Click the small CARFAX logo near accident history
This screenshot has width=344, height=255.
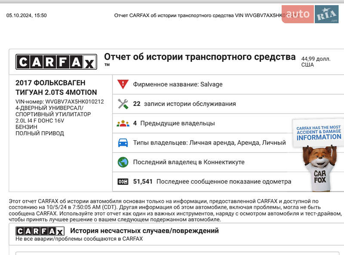coord(40,231)
